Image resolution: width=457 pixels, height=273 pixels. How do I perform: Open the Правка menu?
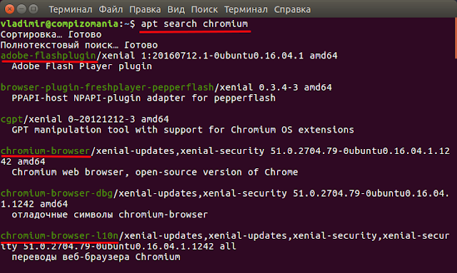[145, 9]
